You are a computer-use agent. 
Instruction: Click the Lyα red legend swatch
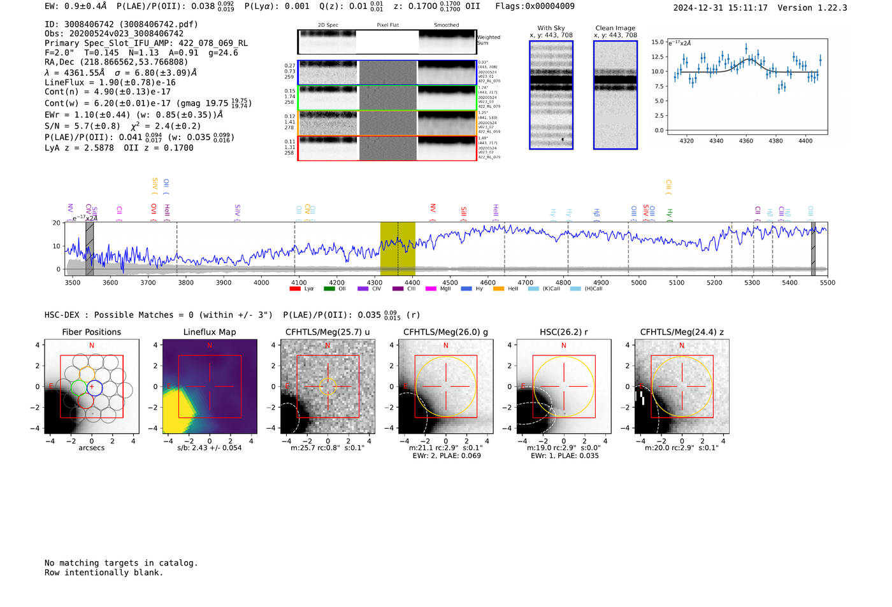coord(294,289)
